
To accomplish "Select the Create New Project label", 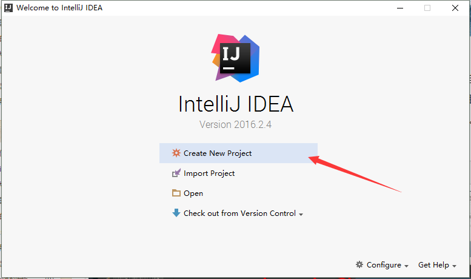I will tap(218, 153).
